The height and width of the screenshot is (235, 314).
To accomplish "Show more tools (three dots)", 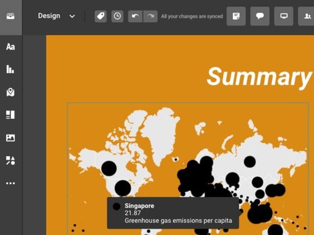I will coord(11,183).
